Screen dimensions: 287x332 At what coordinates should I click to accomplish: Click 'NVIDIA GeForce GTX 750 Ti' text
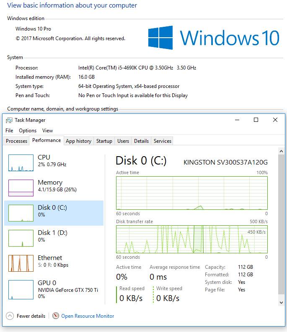[68, 290]
